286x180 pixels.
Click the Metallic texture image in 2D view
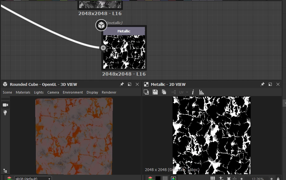coord(211,135)
